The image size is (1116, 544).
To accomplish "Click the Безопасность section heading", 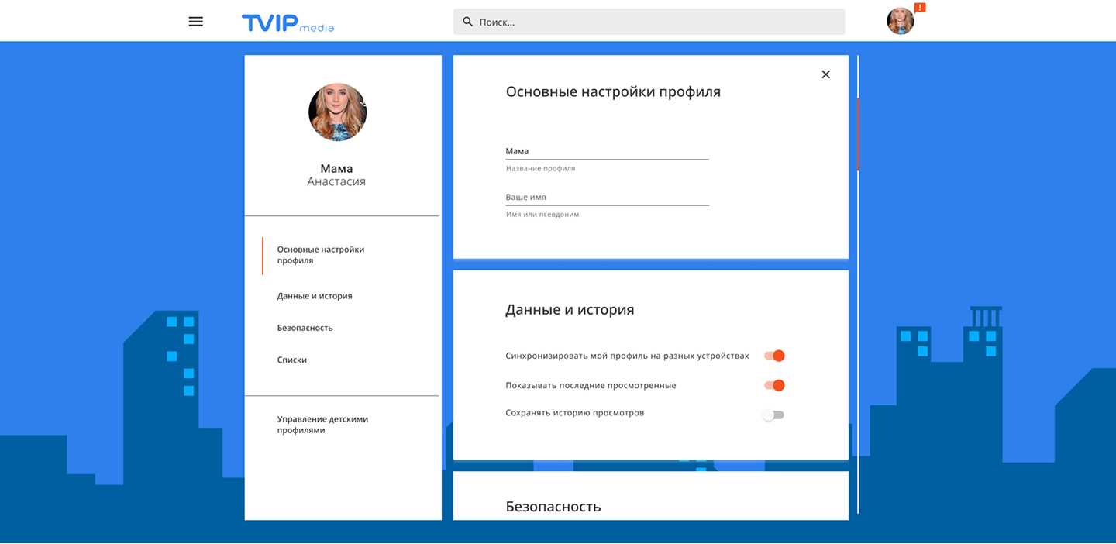I will pyautogui.click(x=553, y=507).
